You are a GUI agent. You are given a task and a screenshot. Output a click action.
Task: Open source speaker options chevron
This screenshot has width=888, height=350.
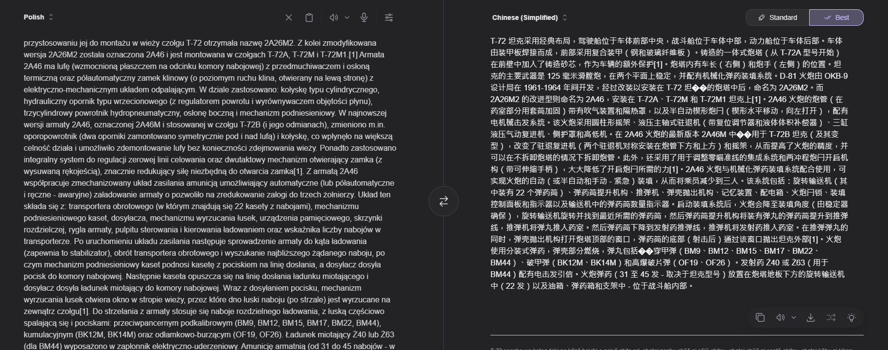click(347, 17)
